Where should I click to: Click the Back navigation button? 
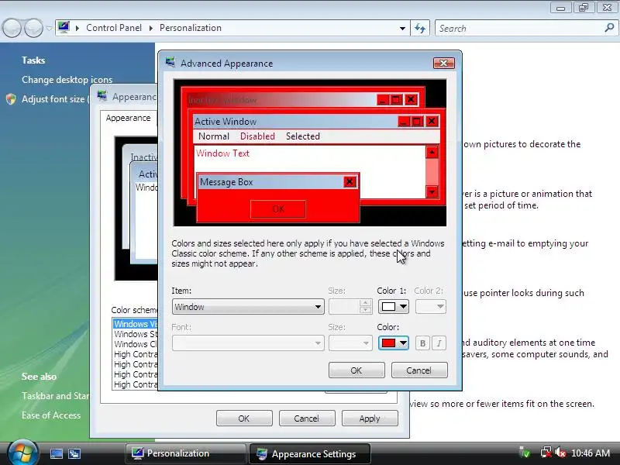(x=12, y=29)
